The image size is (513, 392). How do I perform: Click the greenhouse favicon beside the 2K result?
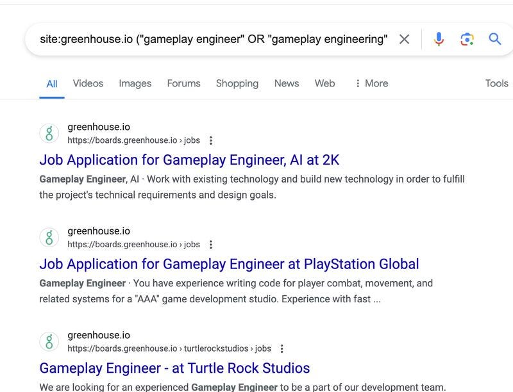49,133
